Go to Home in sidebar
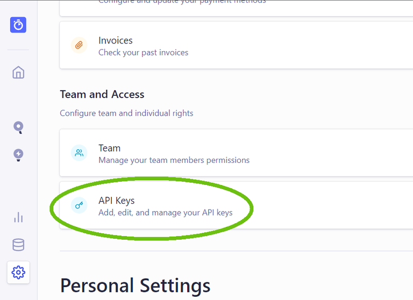 coord(18,73)
